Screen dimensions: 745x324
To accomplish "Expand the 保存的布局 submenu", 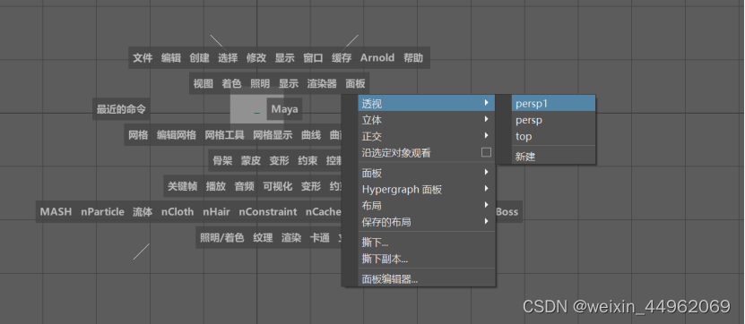I will click(x=426, y=222).
